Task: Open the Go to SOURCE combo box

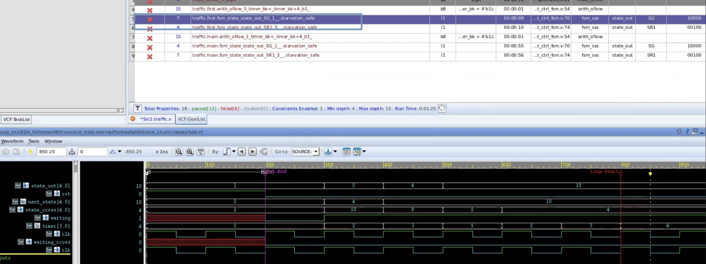Action: (x=305, y=151)
